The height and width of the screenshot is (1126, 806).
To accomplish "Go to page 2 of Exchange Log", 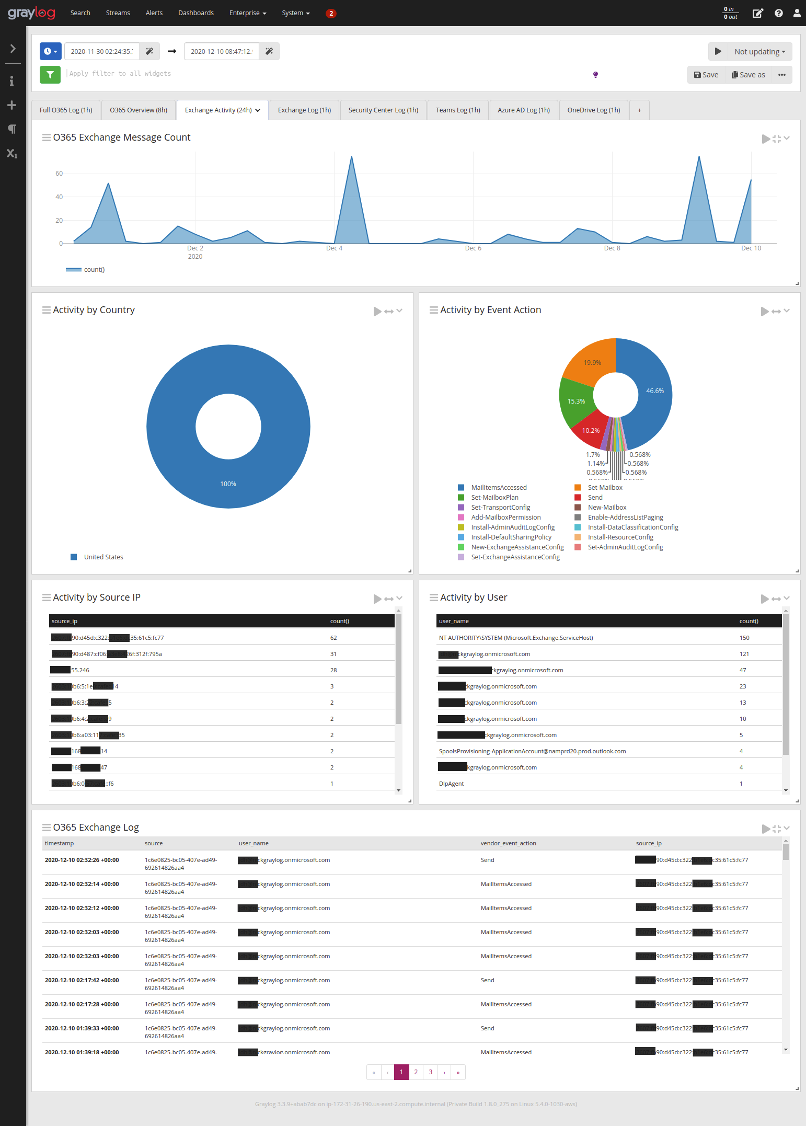I will coord(416,1072).
